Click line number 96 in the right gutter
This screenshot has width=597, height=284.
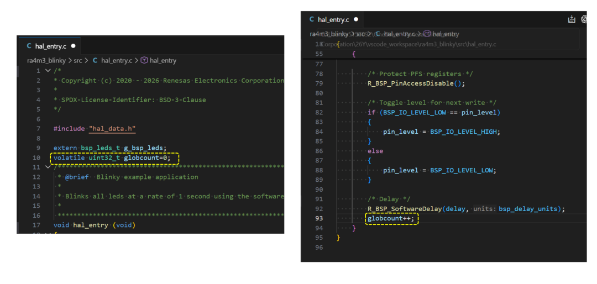pos(319,248)
